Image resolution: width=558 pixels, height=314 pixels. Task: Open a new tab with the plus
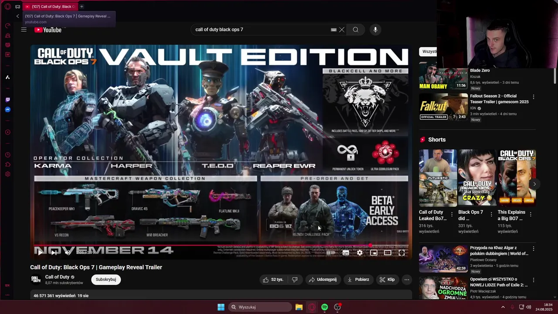[x=82, y=7]
